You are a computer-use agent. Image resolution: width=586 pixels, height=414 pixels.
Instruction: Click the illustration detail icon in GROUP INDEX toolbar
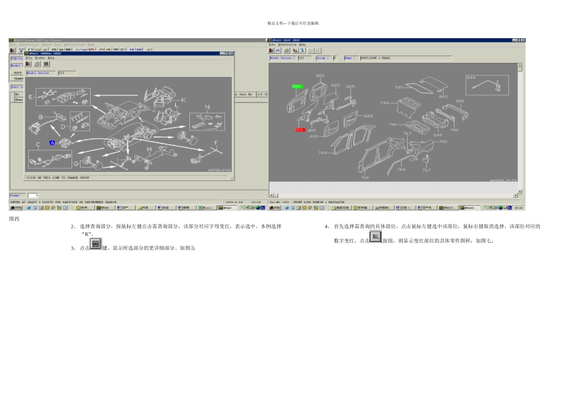click(x=295, y=51)
